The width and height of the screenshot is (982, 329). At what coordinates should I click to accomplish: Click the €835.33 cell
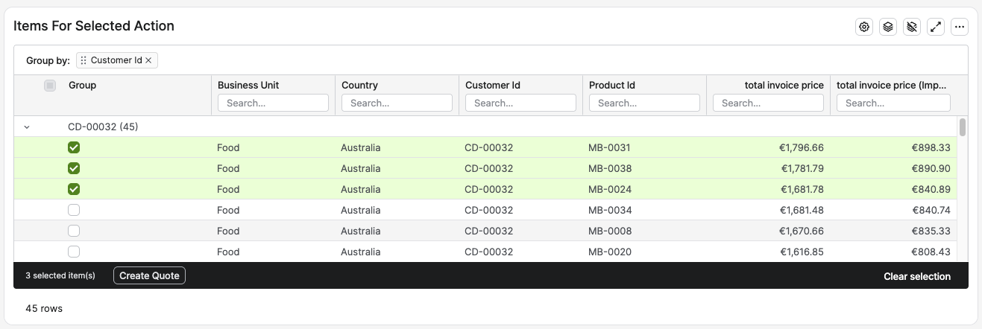coord(931,231)
